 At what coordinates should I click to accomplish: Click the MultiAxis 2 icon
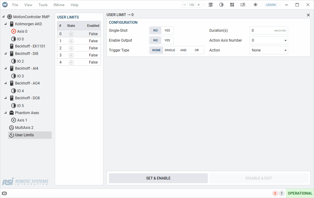click(x=12, y=128)
